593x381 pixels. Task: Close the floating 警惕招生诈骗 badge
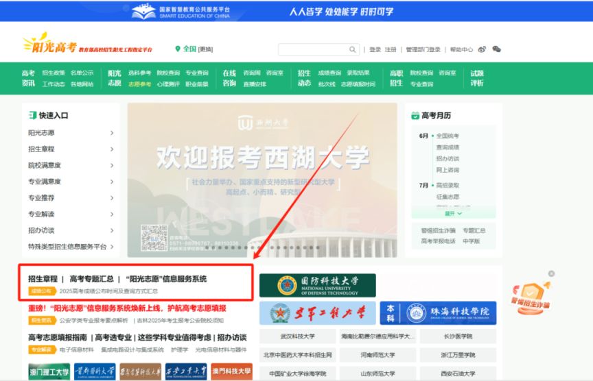[x=551, y=273]
